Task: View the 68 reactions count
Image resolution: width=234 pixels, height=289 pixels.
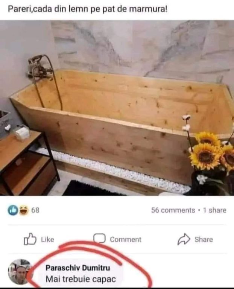Action: pyautogui.click(x=35, y=210)
